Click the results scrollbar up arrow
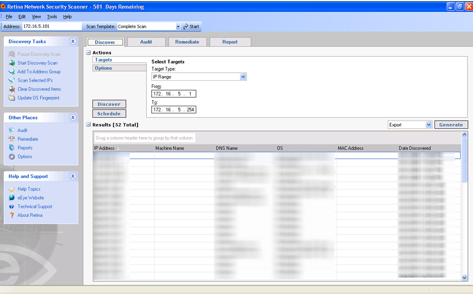Viewport: 473px width, 294px height. click(x=464, y=135)
